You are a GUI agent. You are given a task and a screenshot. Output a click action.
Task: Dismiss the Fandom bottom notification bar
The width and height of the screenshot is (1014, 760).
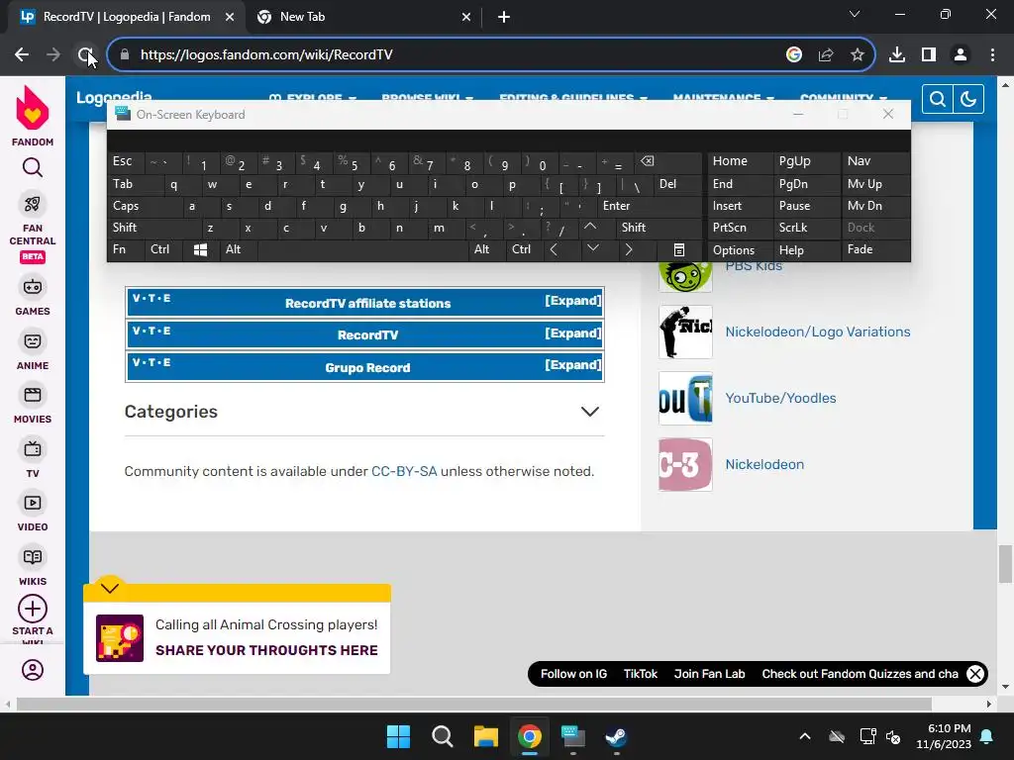click(x=975, y=674)
